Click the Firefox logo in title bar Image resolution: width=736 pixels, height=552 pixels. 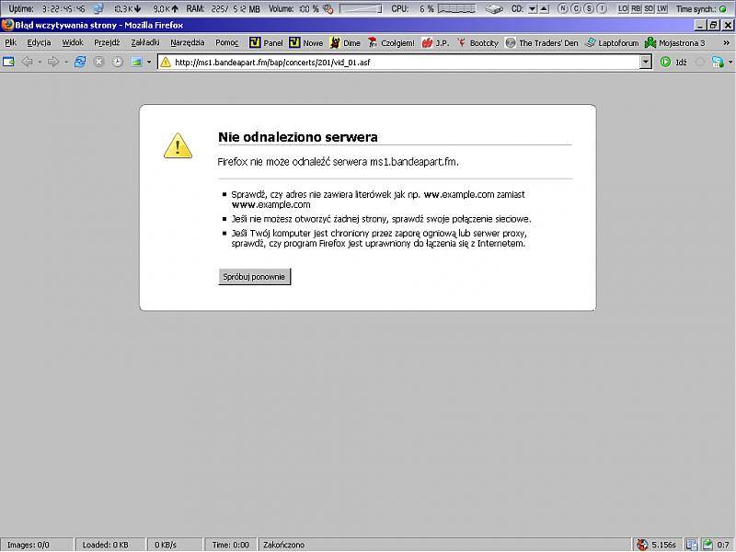(x=7, y=25)
